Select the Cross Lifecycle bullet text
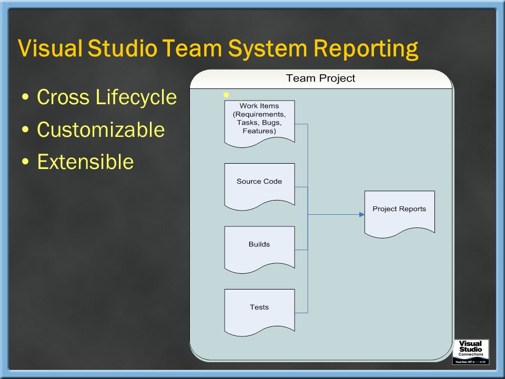505x379 pixels. [x=107, y=97]
